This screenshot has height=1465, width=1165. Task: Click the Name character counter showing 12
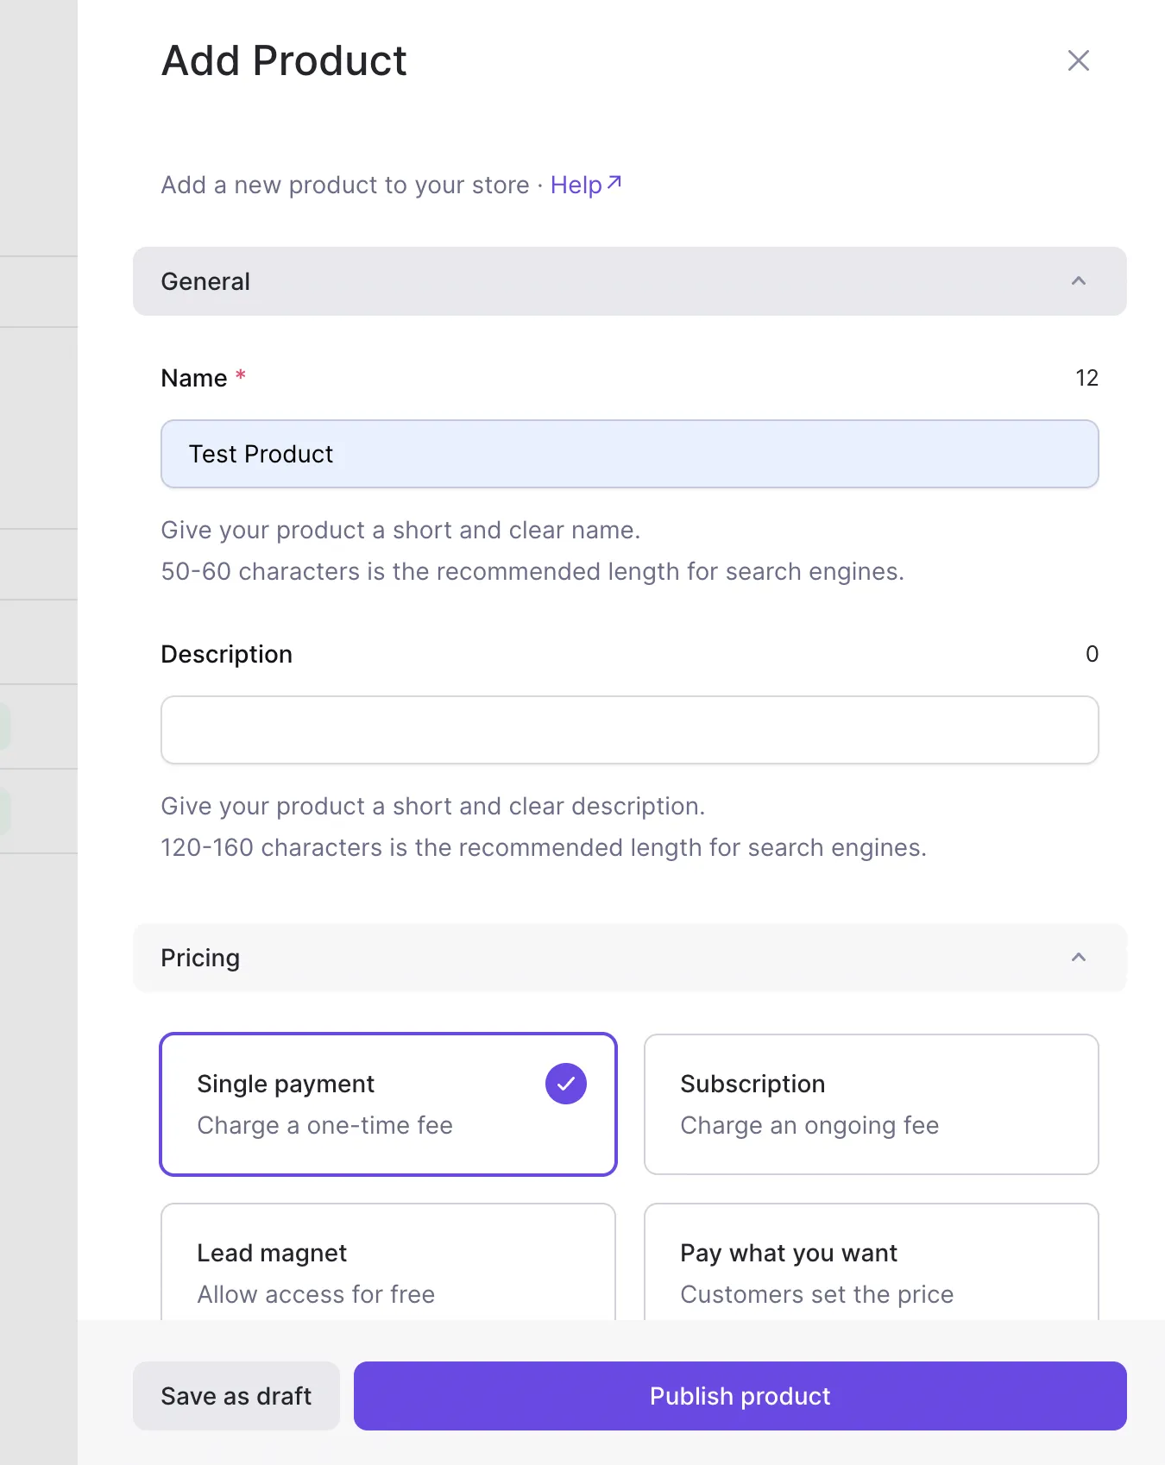click(1086, 378)
